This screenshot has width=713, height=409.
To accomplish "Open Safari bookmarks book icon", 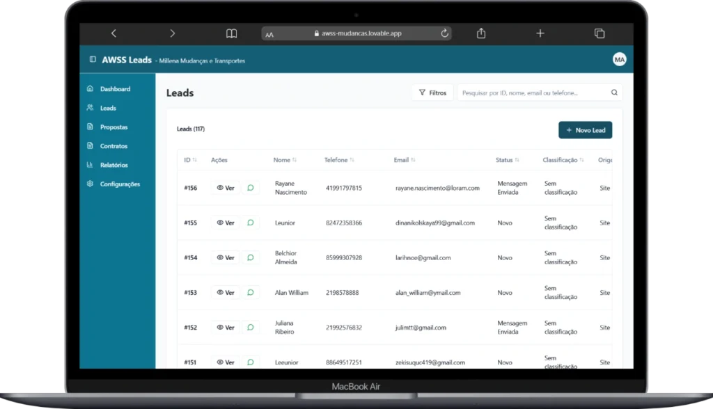I will (232, 33).
